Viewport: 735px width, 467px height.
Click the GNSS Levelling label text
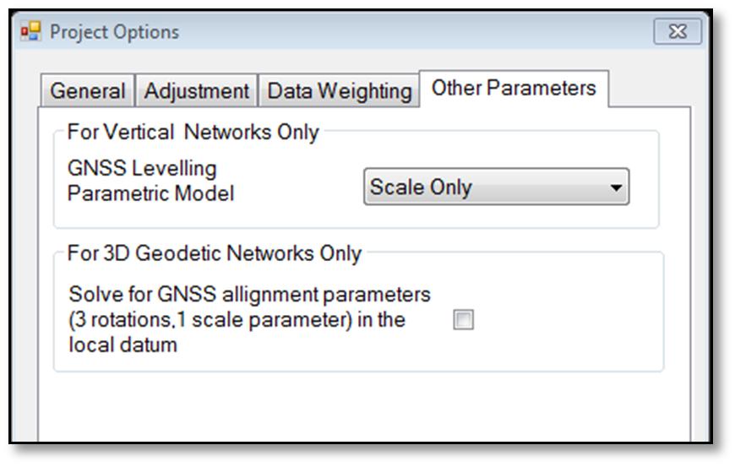(142, 168)
